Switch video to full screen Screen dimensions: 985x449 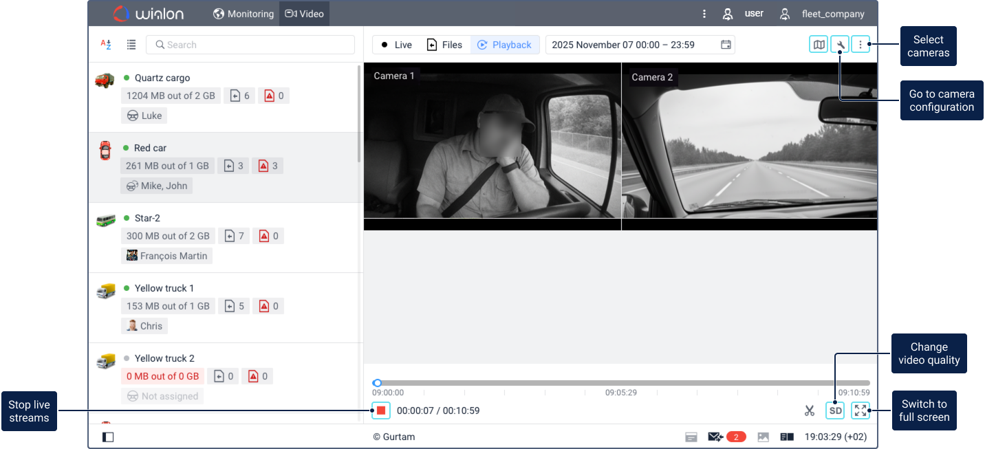coord(860,410)
